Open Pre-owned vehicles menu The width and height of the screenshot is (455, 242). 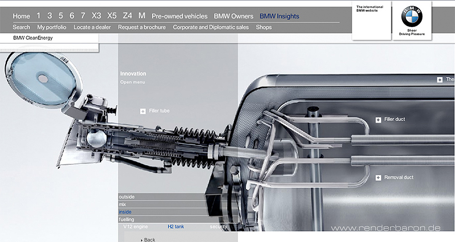pyautogui.click(x=180, y=16)
